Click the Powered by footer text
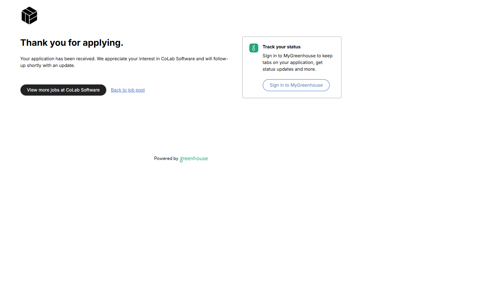The width and height of the screenshot is (482, 292). tap(166, 158)
